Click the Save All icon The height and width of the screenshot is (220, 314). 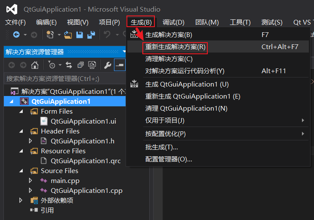[x=91, y=35]
